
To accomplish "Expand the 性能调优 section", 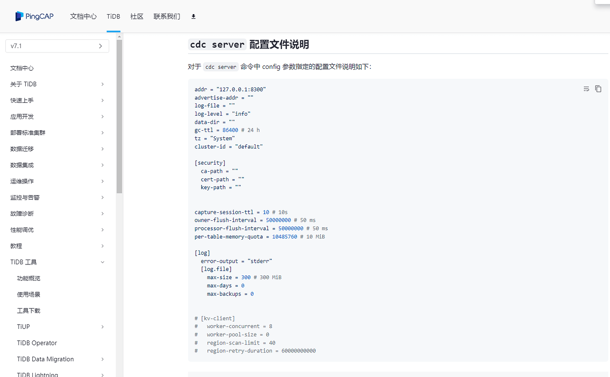I will pos(102,230).
